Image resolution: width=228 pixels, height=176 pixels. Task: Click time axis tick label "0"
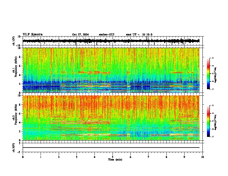23,157
